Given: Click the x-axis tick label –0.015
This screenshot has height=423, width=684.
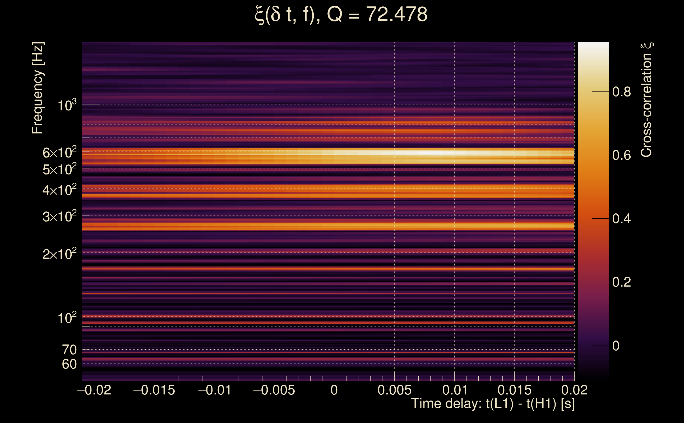Looking at the screenshot, I should pos(154,390).
